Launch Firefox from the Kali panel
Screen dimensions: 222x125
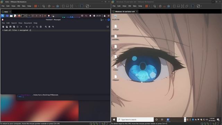click(19, 16)
